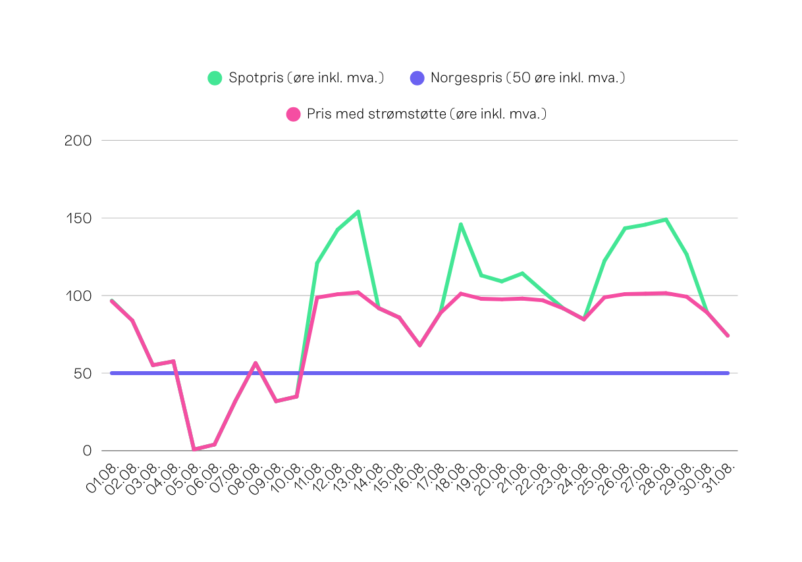Click the pink Pris med strømstøtte legend dot

(293, 114)
